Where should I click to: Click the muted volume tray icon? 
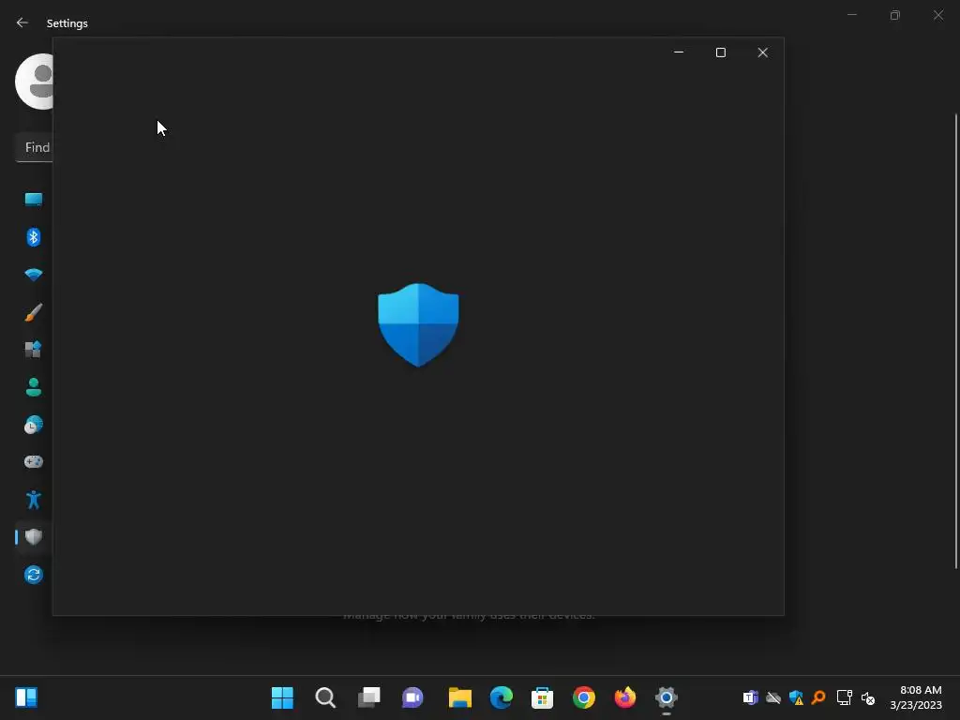867,697
